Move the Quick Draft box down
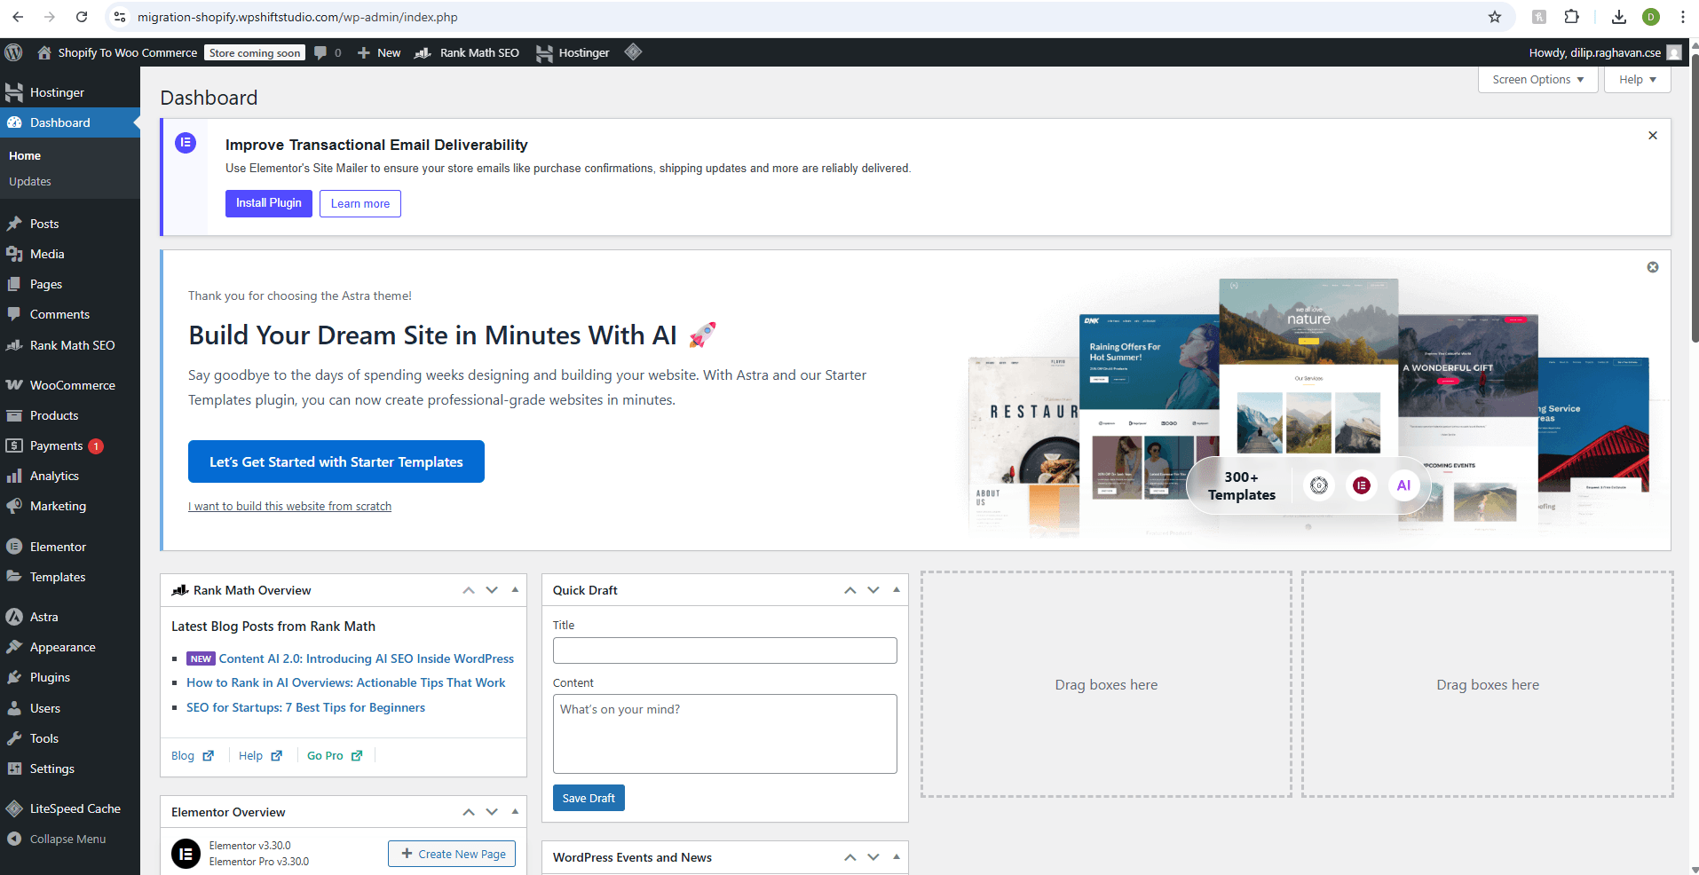The width and height of the screenshot is (1699, 875). click(873, 590)
